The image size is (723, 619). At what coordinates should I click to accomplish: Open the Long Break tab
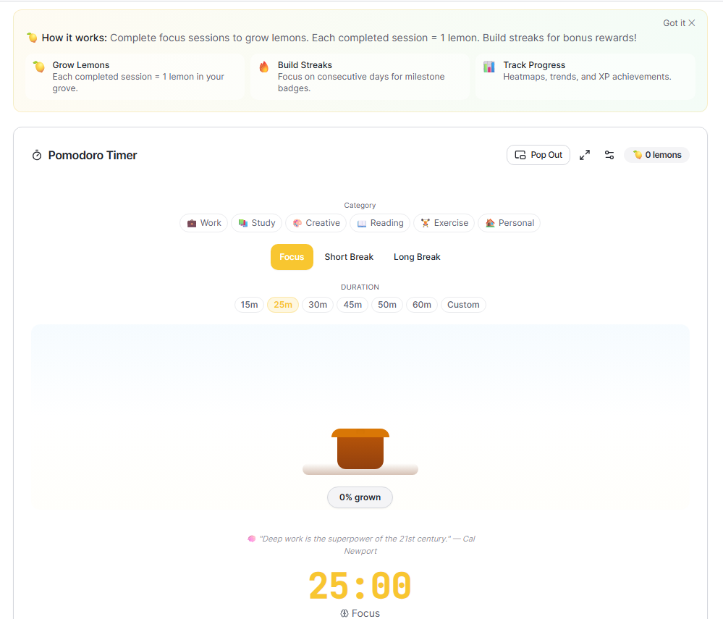point(417,257)
